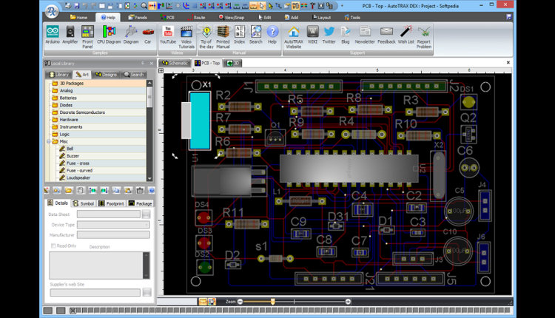Switch to the Layout ribbon tab

tap(322, 17)
